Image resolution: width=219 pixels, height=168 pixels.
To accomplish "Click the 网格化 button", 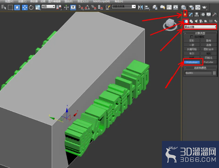I will [x=208, y=58].
